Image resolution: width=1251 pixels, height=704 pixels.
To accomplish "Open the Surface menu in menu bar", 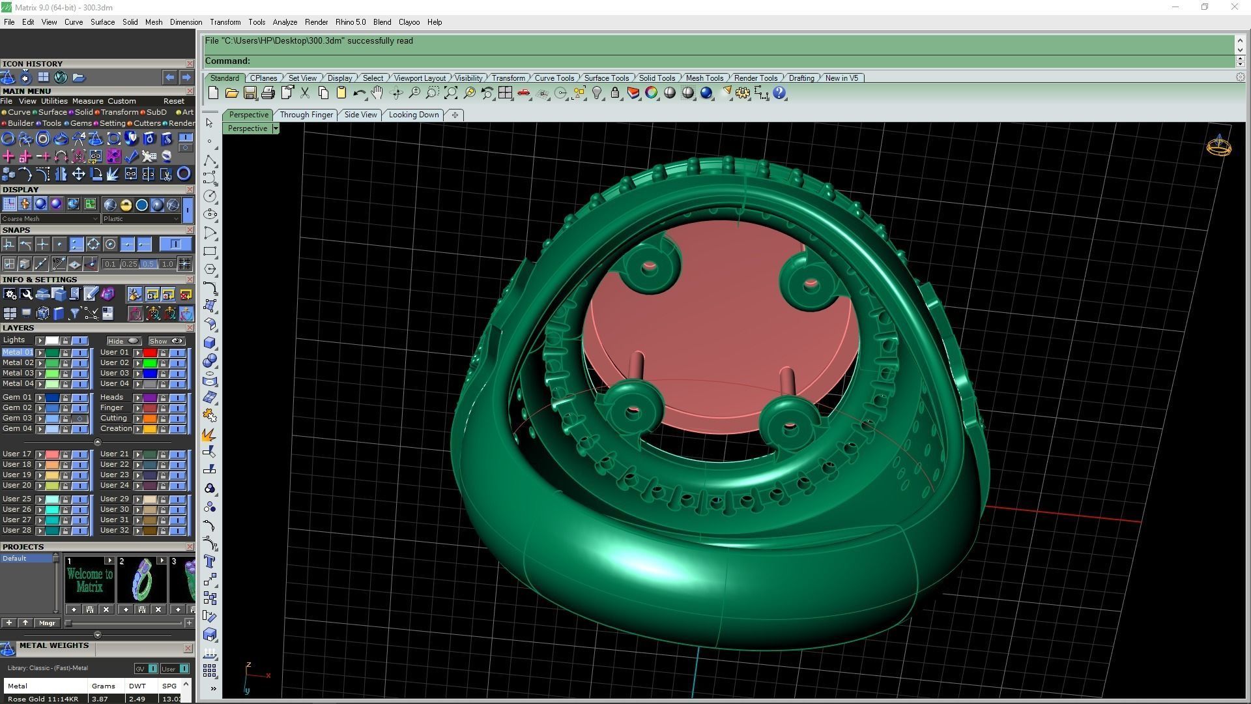I will click(102, 22).
